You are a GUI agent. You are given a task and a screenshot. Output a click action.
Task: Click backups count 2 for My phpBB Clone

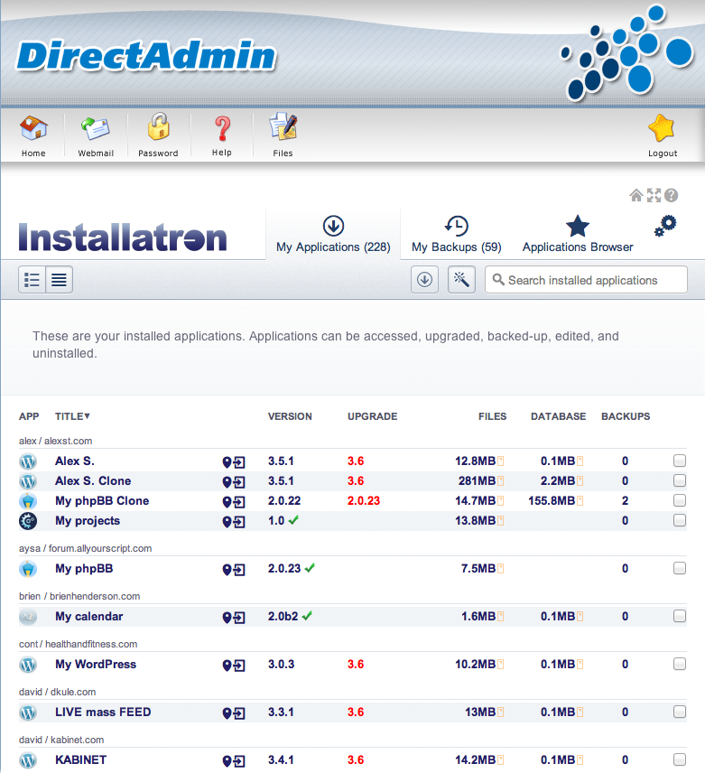[x=626, y=501]
